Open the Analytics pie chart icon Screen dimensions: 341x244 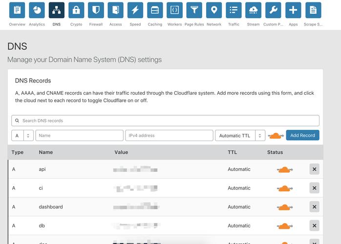[37, 10]
